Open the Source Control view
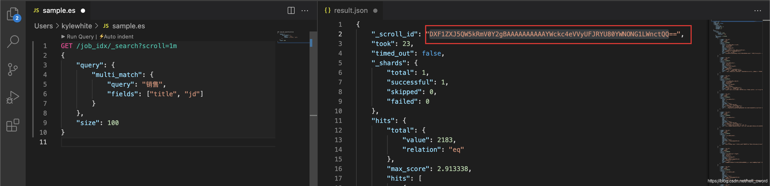 point(12,69)
